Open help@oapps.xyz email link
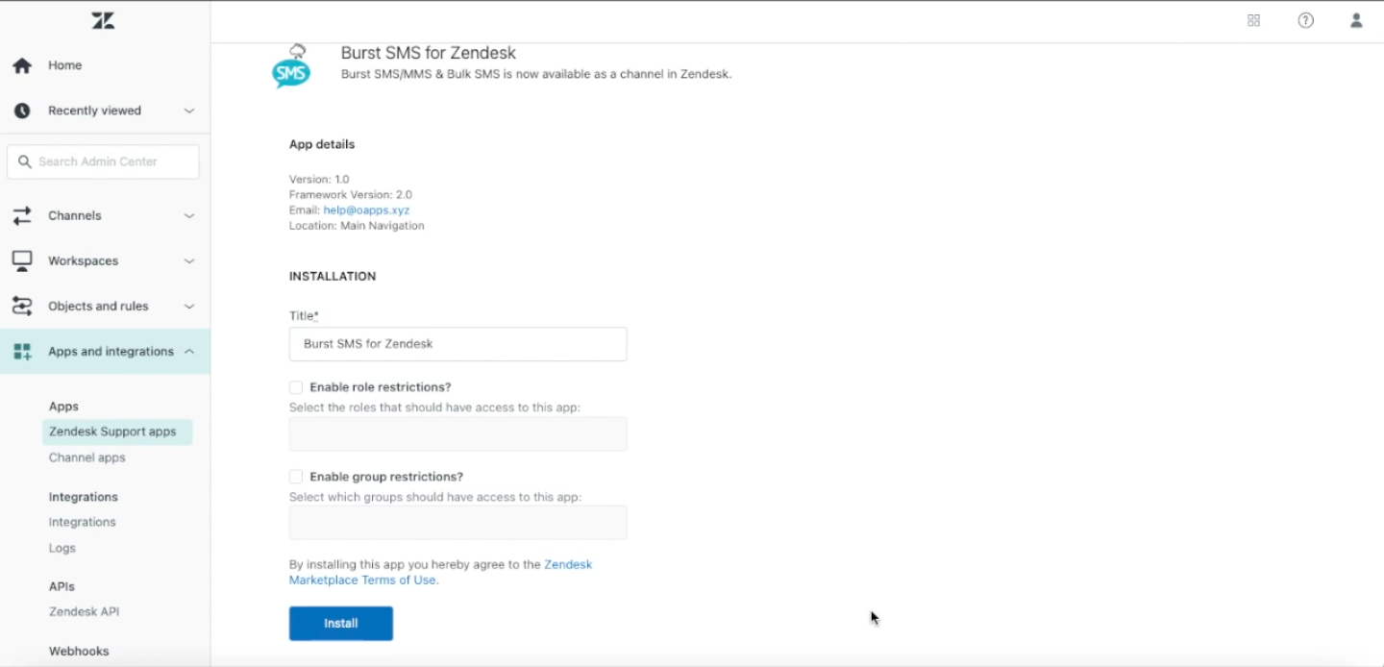The height and width of the screenshot is (667, 1384). [366, 210]
